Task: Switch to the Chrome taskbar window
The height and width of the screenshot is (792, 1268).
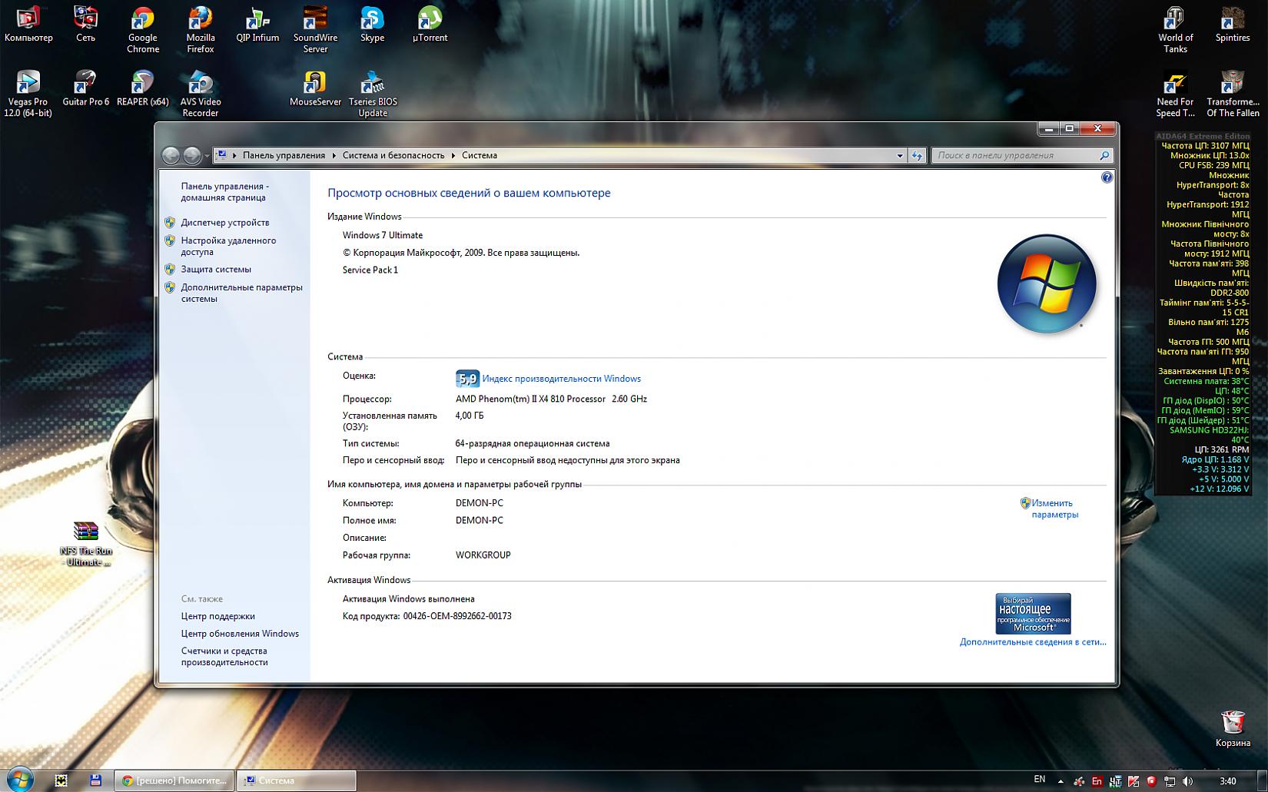Action: point(175,780)
